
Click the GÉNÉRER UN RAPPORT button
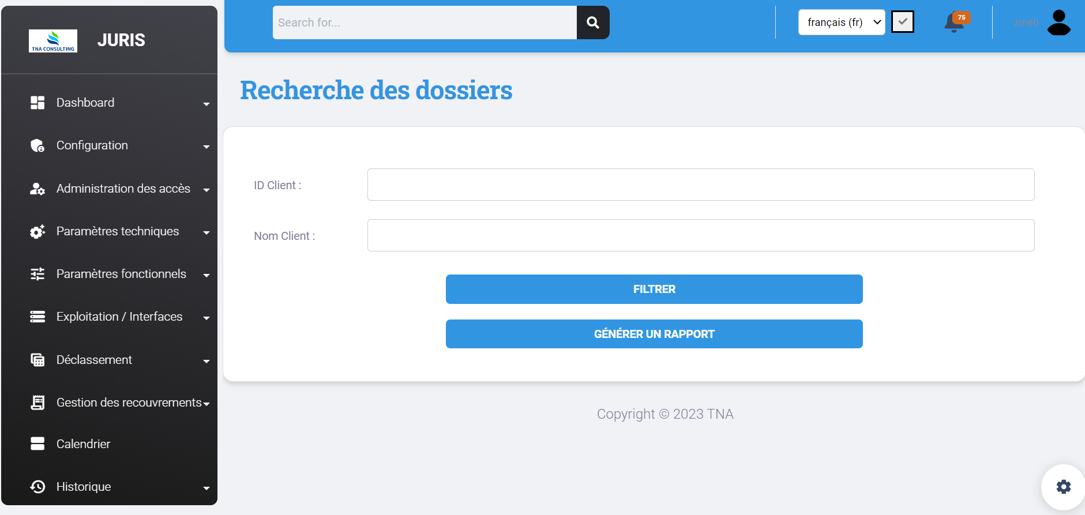point(654,334)
